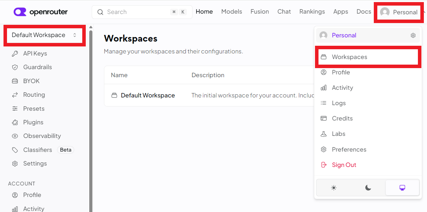Open the Models nav item
The width and height of the screenshot is (427, 212).
pyautogui.click(x=232, y=12)
